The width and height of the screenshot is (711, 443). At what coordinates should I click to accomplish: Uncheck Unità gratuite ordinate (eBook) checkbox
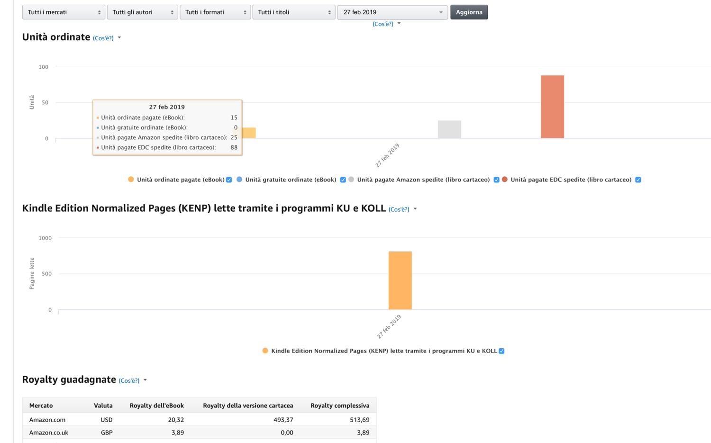343,180
